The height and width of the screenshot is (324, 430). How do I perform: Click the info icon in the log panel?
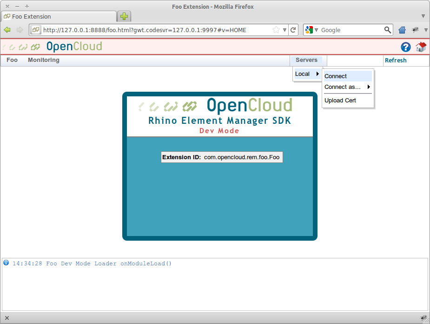pos(6,263)
